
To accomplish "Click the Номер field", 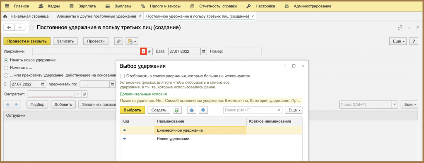I will 243,51.
